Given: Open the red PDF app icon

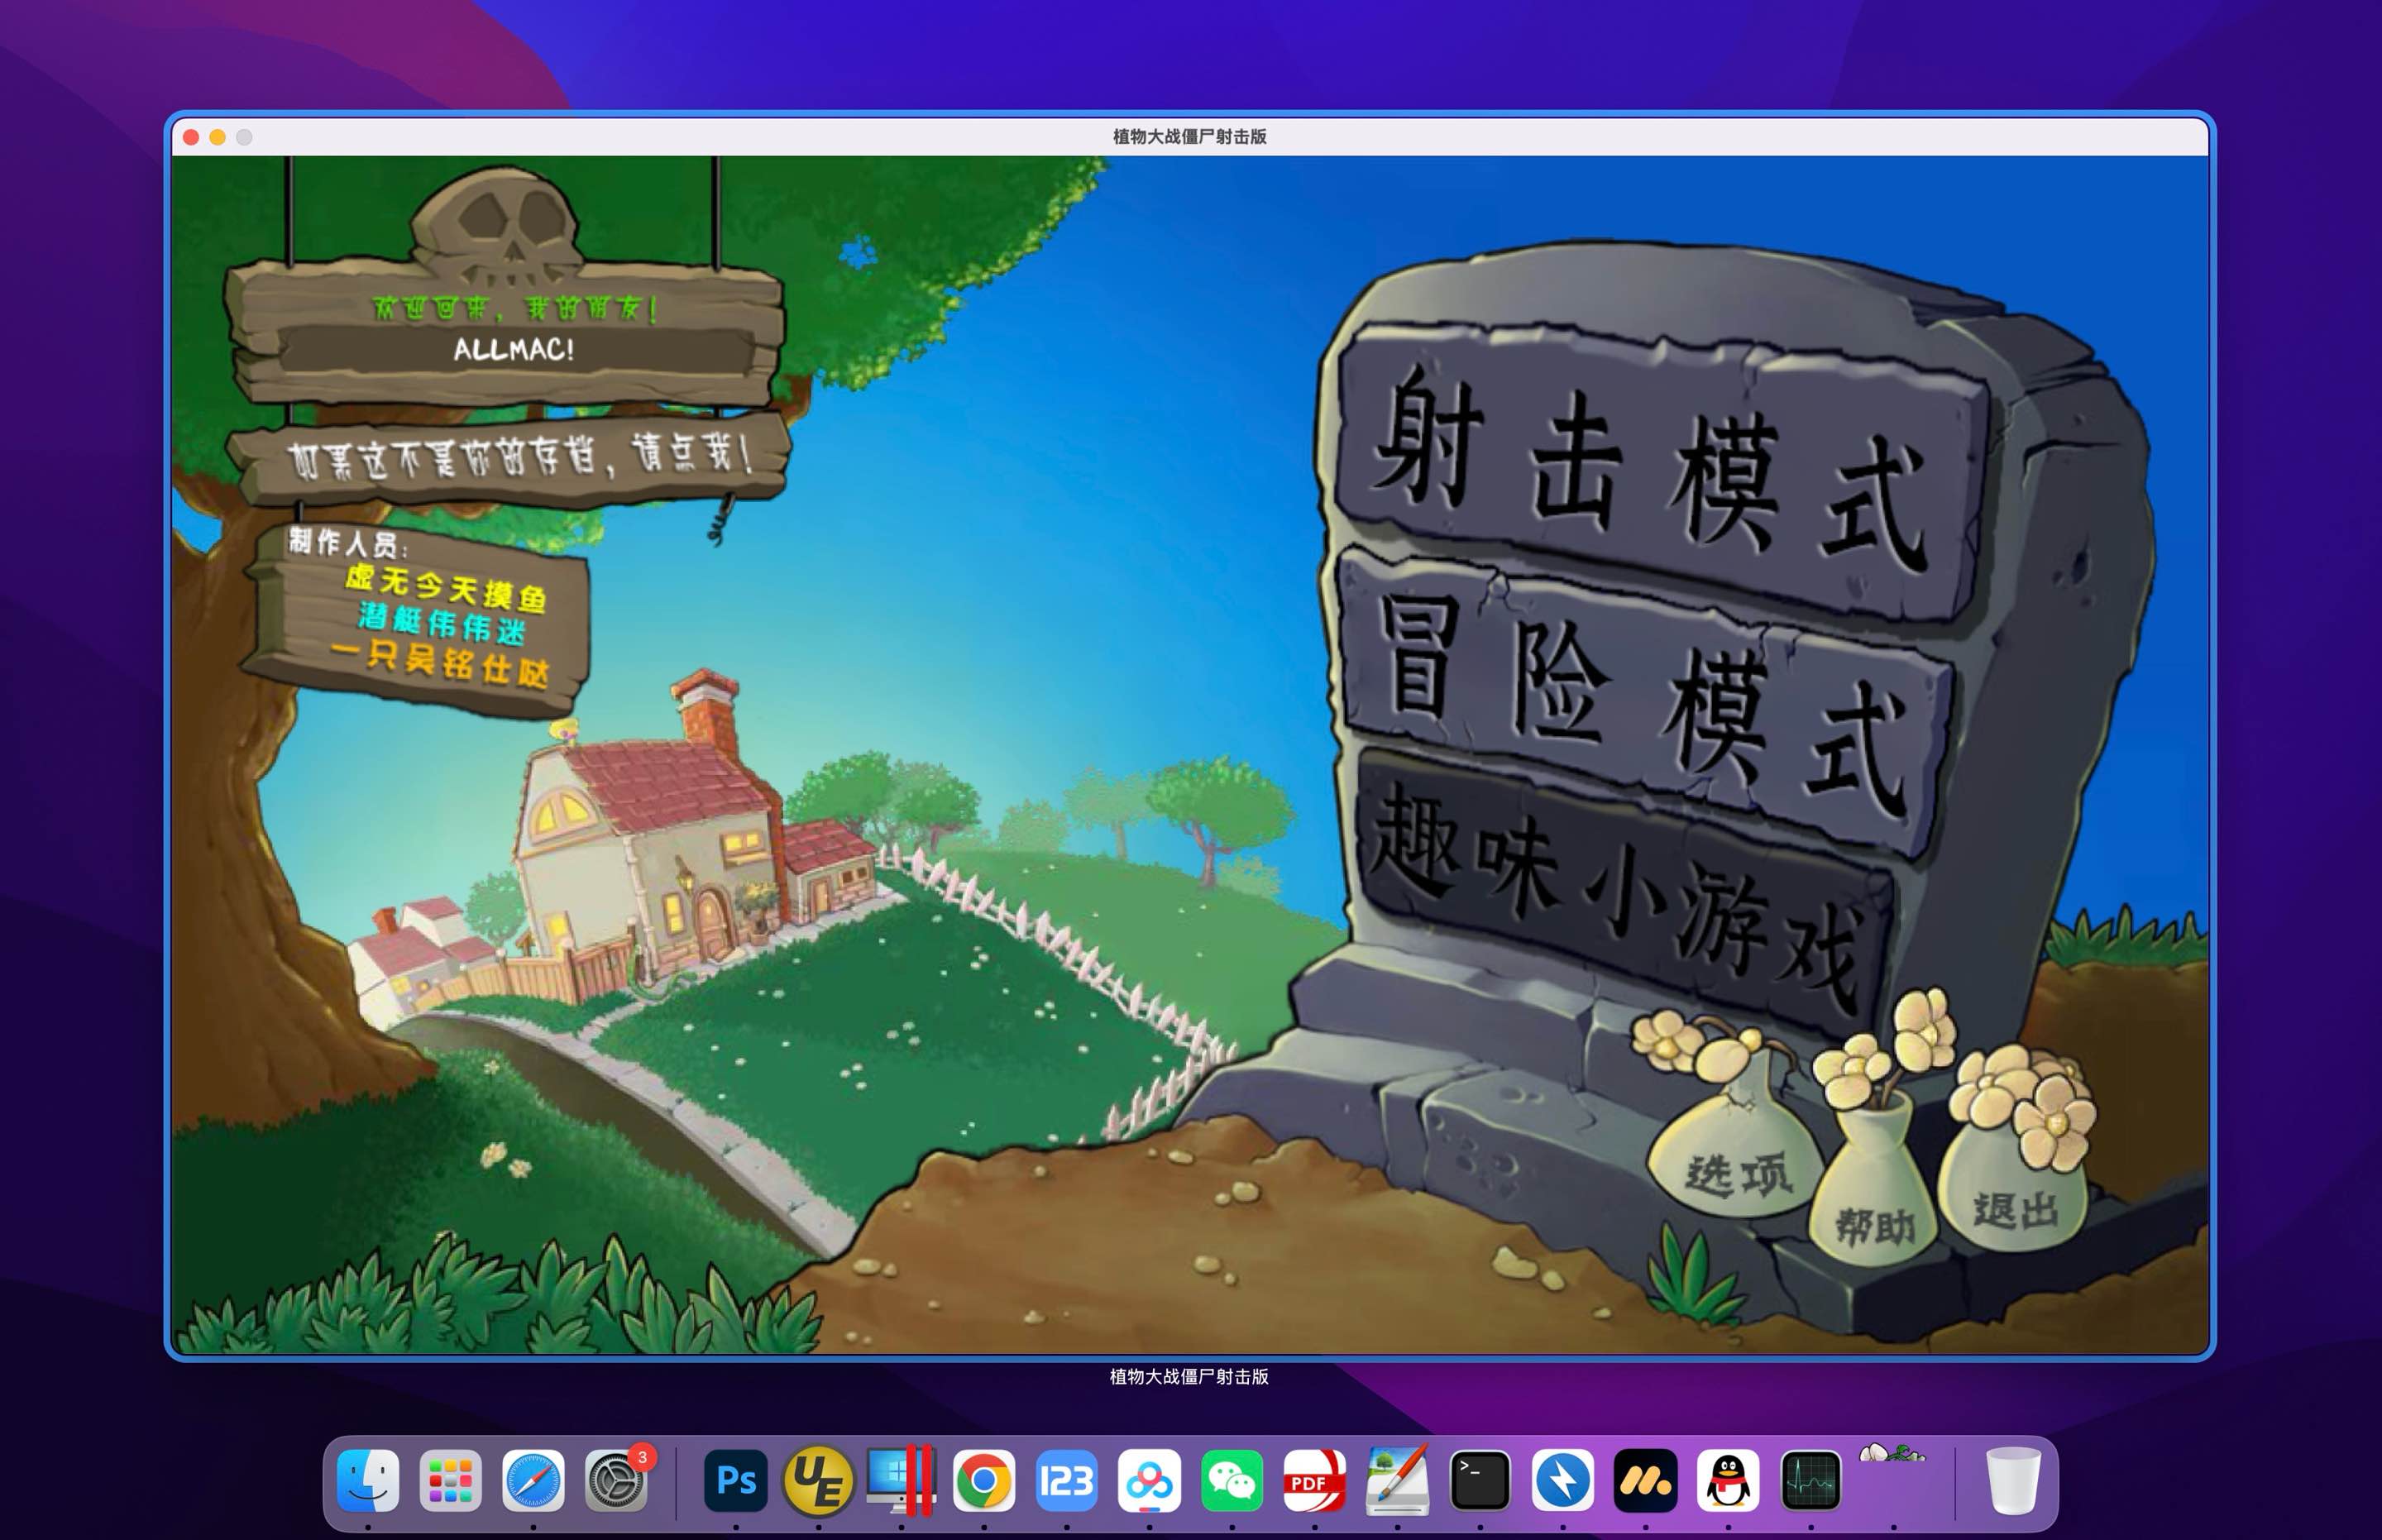Looking at the screenshot, I should (x=1314, y=1480).
